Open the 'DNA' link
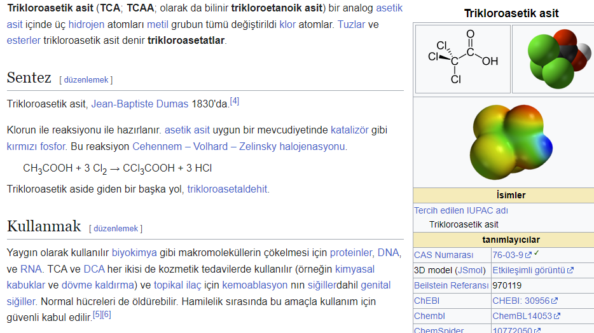 point(389,253)
